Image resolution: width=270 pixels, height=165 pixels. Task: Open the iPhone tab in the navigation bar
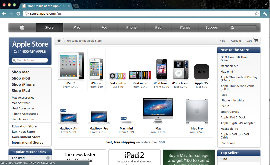click(x=131, y=27)
